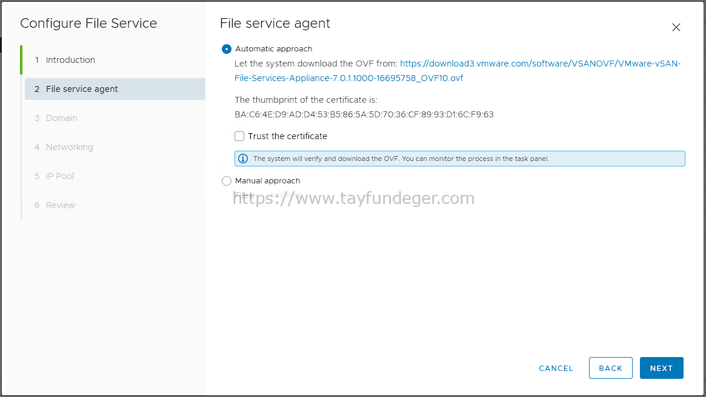Image resolution: width=706 pixels, height=397 pixels.
Task: Select step 2 File service agent
Action: (x=115, y=89)
